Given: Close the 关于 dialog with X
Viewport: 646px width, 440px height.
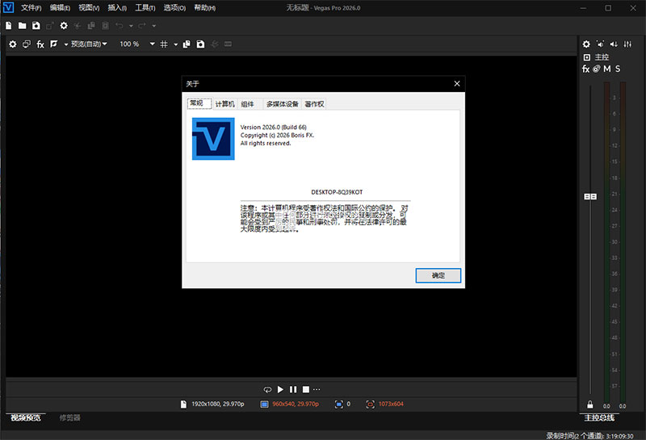Looking at the screenshot, I should click(x=457, y=84).
